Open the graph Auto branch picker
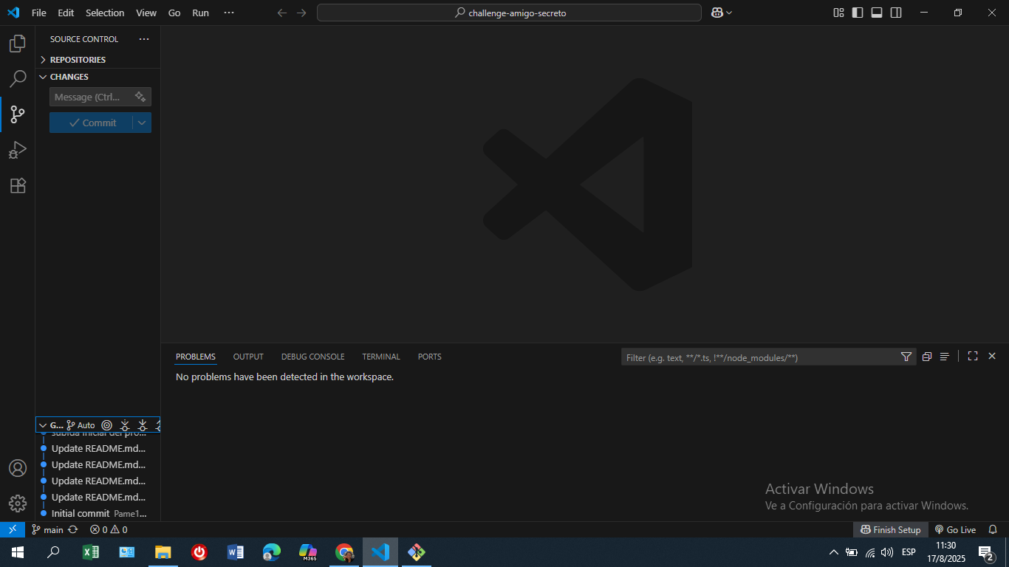The width and height of the screenshot is (1009, 567). click(x=81, y=425)
